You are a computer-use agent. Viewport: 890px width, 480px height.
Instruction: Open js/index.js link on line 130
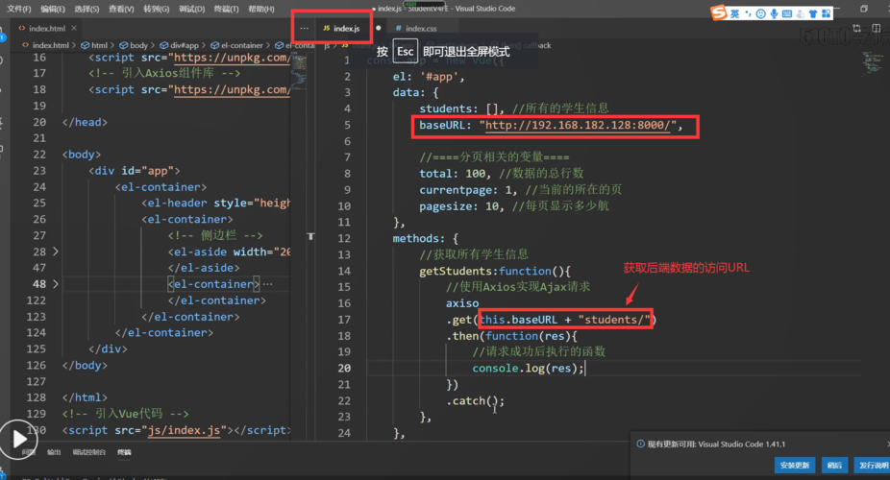(184, 430)
